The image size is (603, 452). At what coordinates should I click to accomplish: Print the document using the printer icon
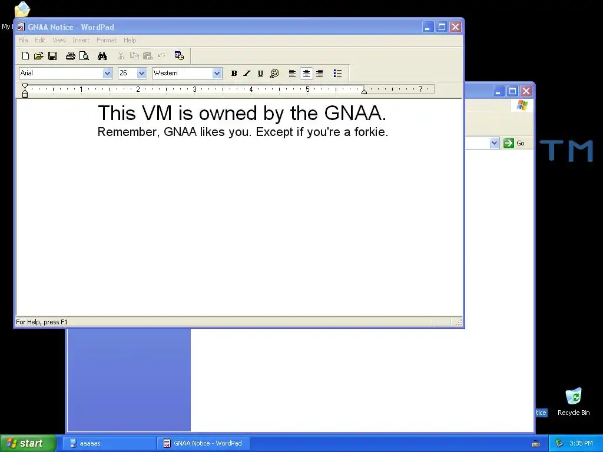tap(71, 56)
